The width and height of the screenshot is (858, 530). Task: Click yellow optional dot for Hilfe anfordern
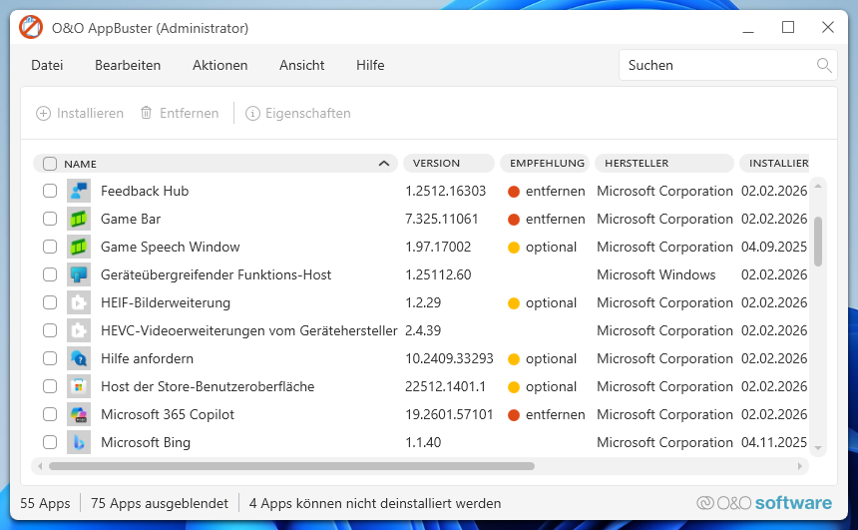coord(513,359)
